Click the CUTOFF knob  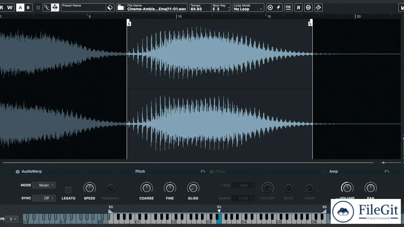(268, 188)
